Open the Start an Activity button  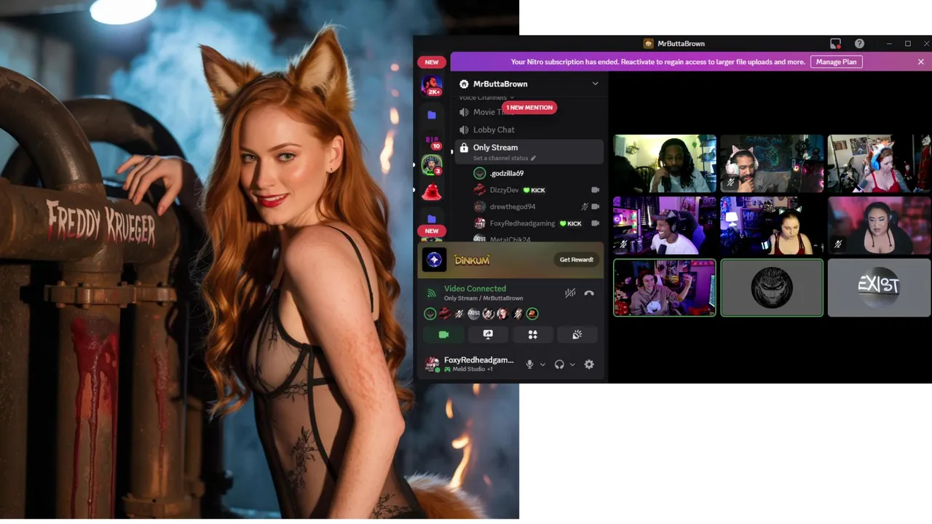532,335
